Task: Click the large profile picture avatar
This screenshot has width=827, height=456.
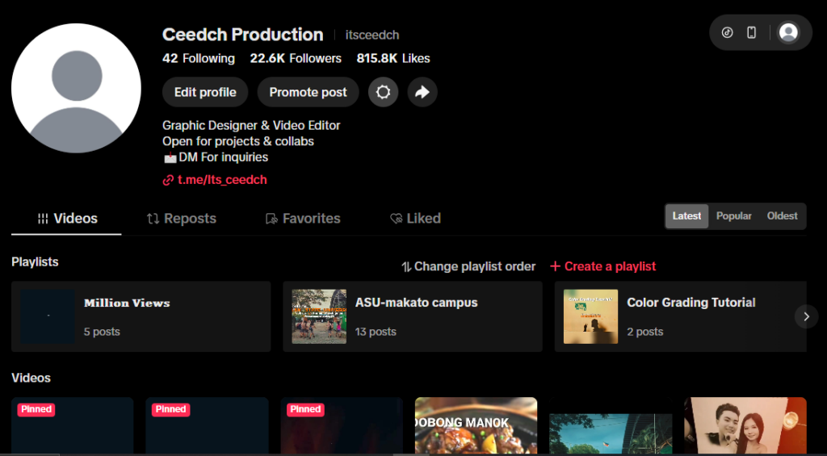Action: 77,88
